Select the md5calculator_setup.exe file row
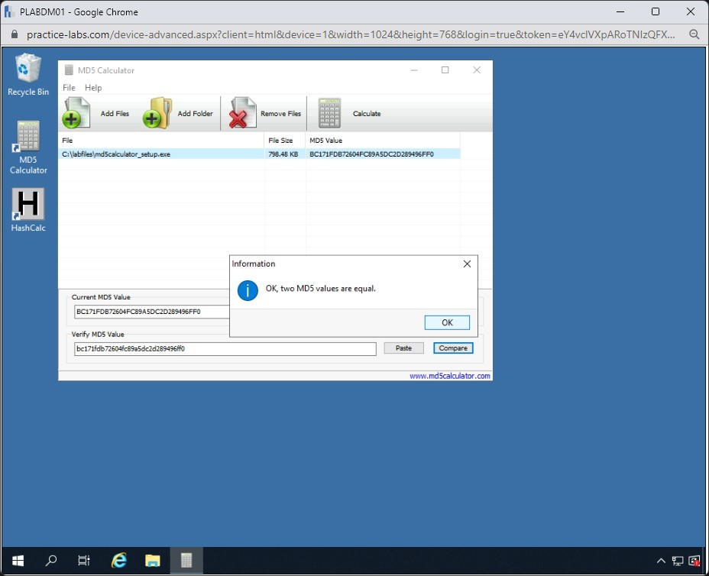The width and height of the screenshot is (709, 576). click(x=162, y=154)
